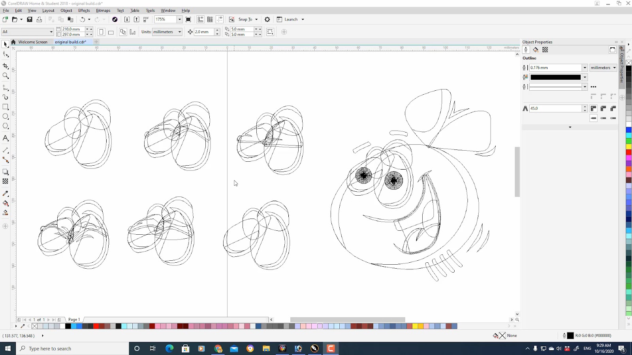Click the Save icon in the toolbar
The height and width of the screenshot is (355, 632).
point(29,19)
